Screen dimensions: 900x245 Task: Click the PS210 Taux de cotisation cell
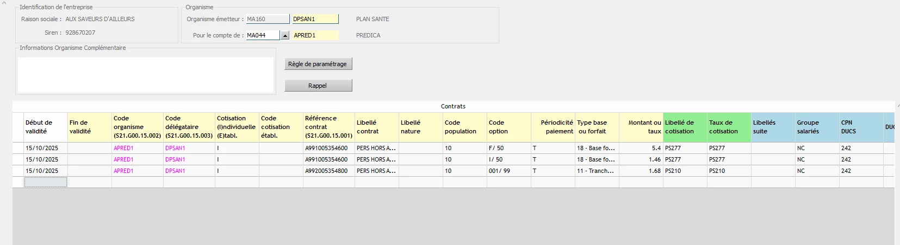click(x=729, y=171)
